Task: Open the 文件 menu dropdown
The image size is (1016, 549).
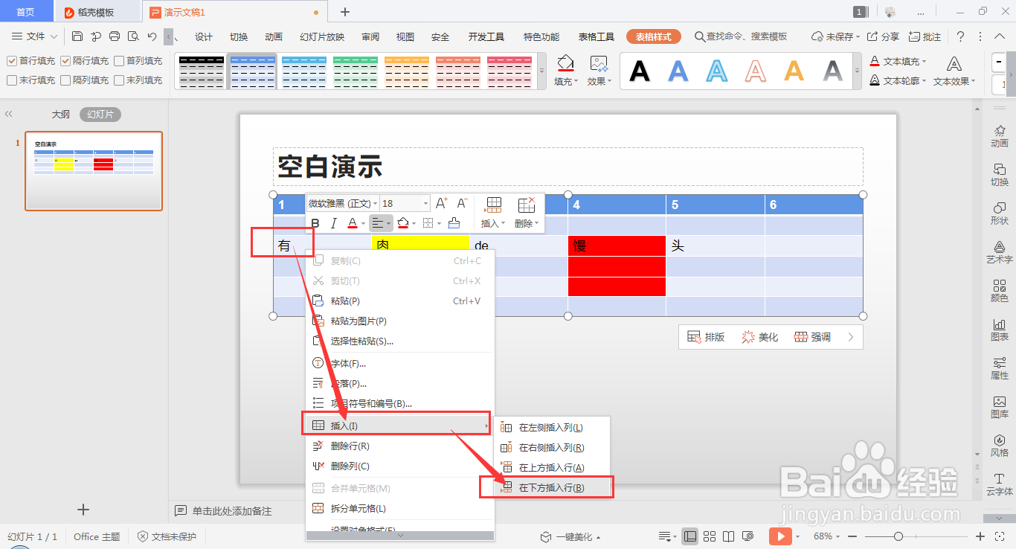Action: pos(34,36)
